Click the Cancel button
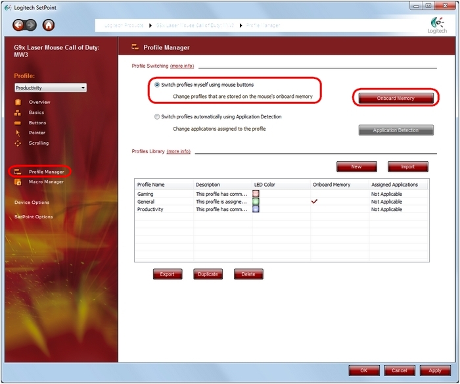The width and height of the screenshot is (460, 384). point(400,370)
